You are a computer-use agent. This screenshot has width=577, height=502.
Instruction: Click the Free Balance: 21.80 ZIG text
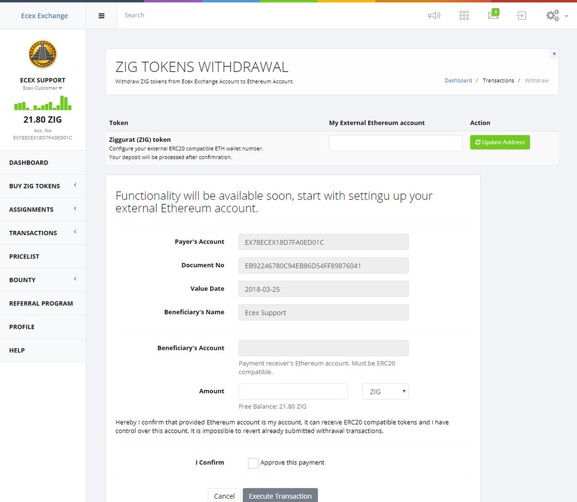[273, 406]
